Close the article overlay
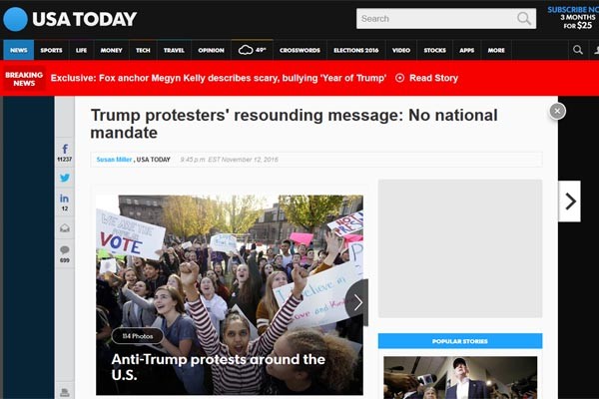The width and height of the screenshot is (599, 399). (557, 111)
